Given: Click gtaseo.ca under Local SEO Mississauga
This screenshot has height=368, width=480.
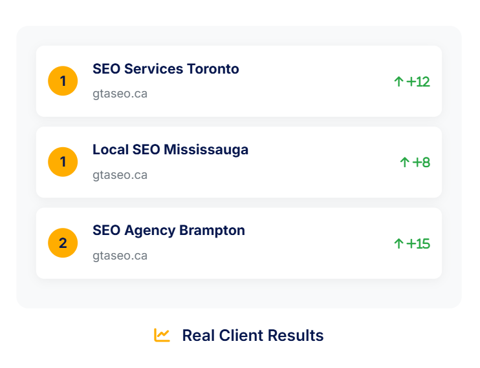Looking at the screenshot, I should pyautogui.click(x=120, y=175).
